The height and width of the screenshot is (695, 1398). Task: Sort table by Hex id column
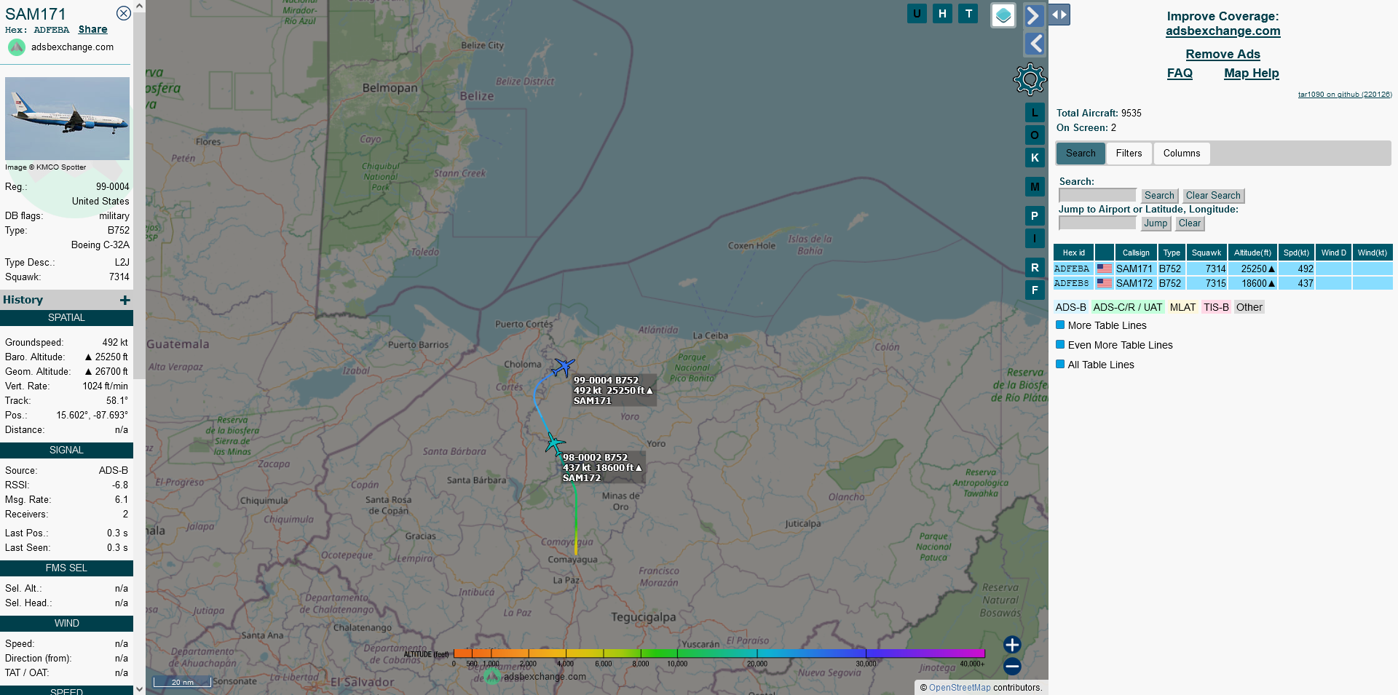(1073, 253)
